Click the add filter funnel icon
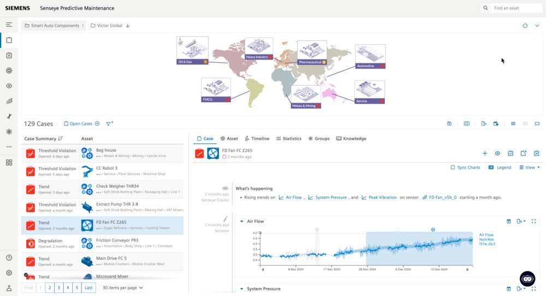The width and height of the screenshot is (546, 296). [x=109, y=124]
